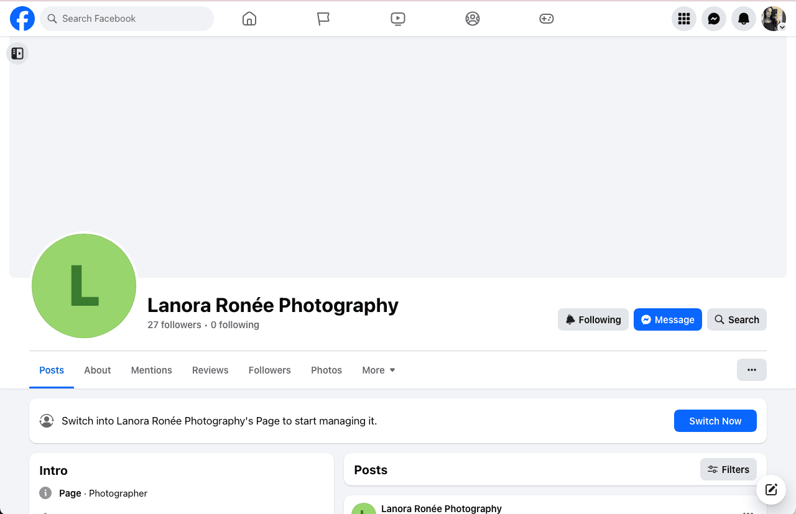
Task: Open the account profile picture menu
Action: coord(774,19)
